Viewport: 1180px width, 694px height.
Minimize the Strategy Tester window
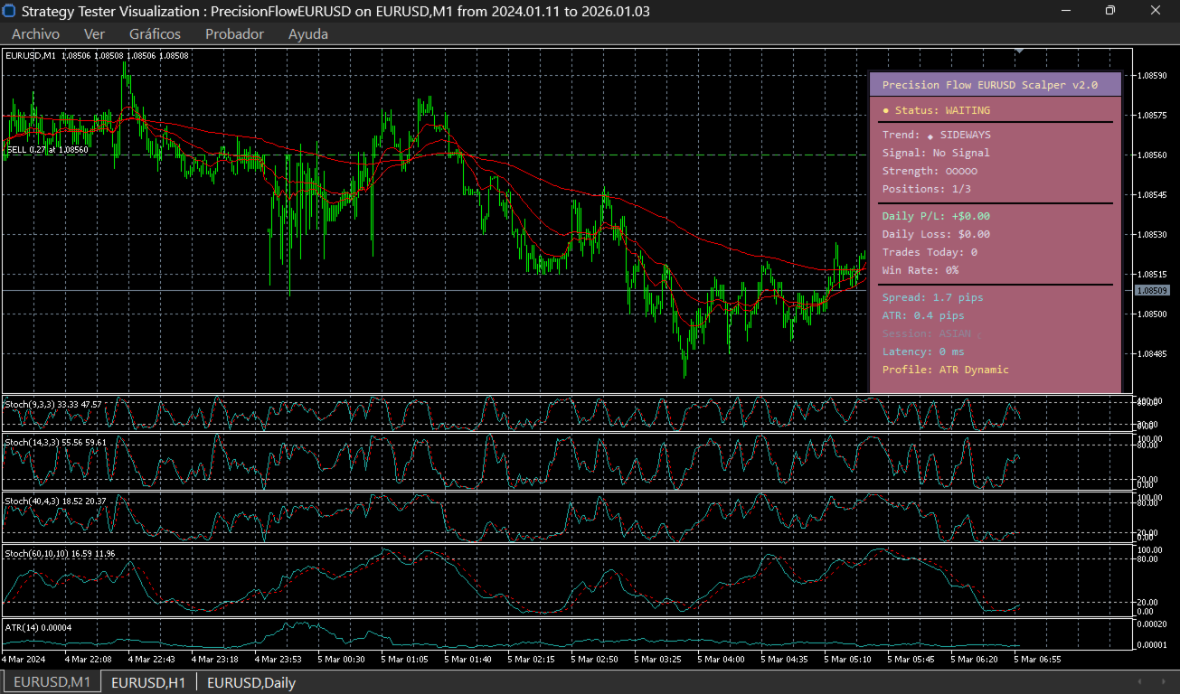click(1067, 11)
